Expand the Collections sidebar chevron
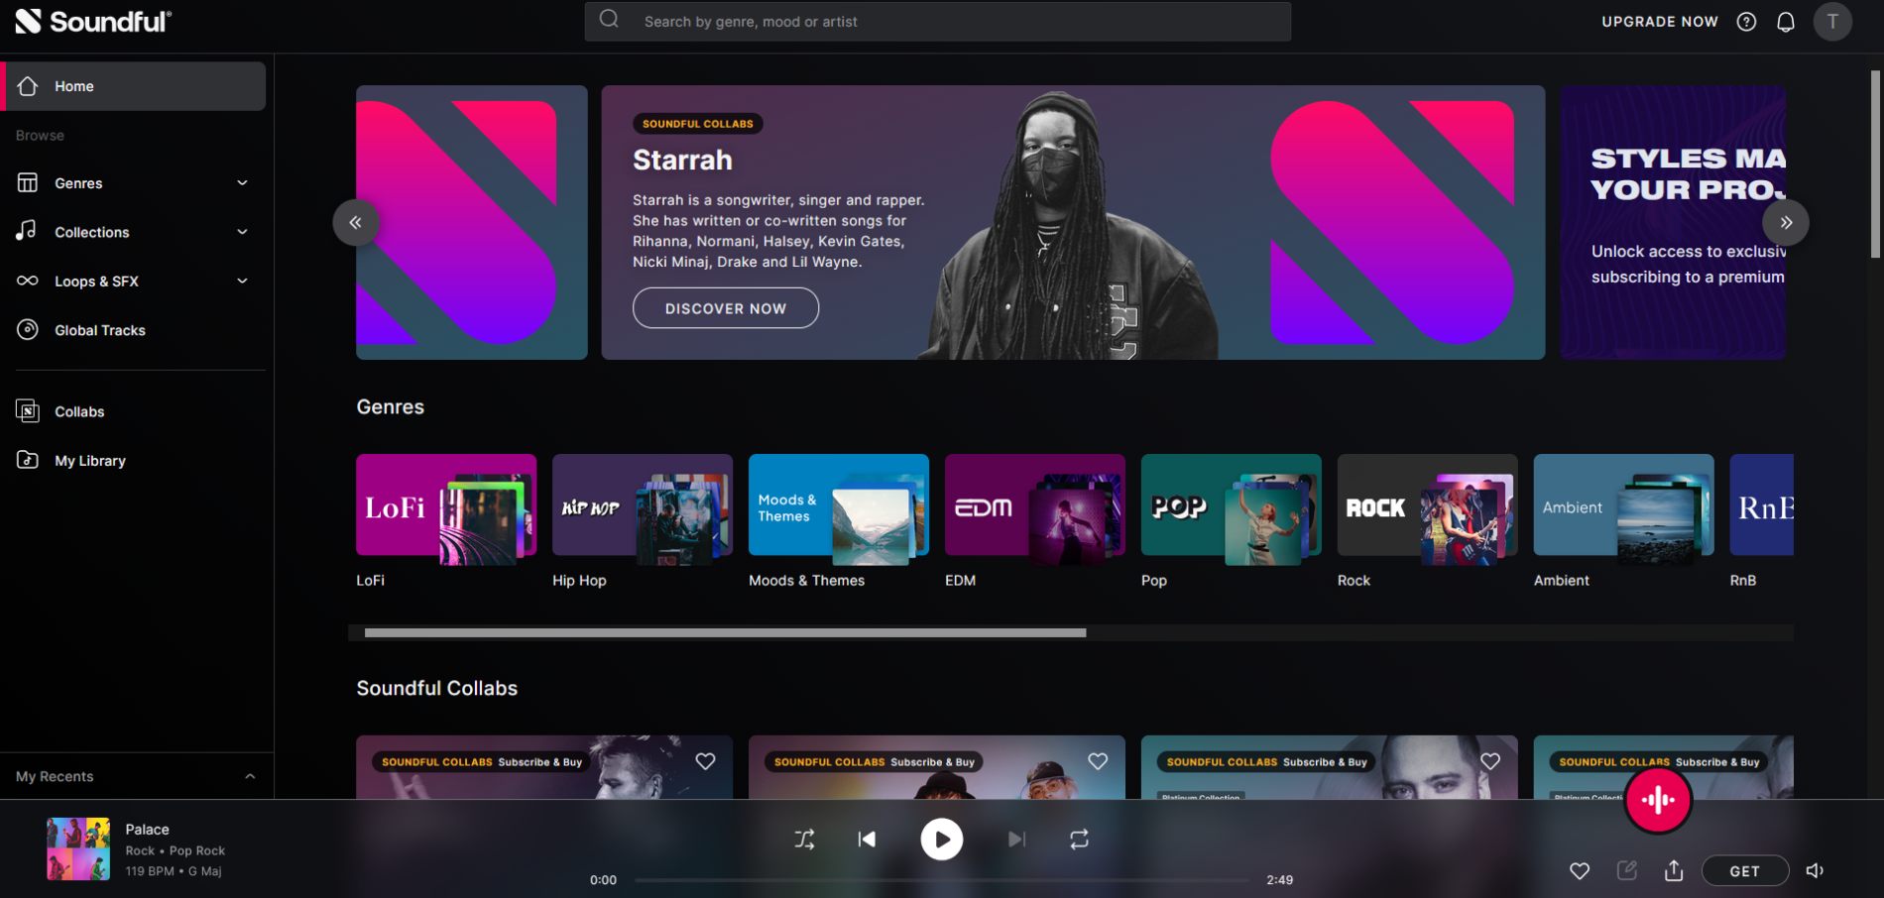Screen dimensions: 1884x898 tap(242, 232)
